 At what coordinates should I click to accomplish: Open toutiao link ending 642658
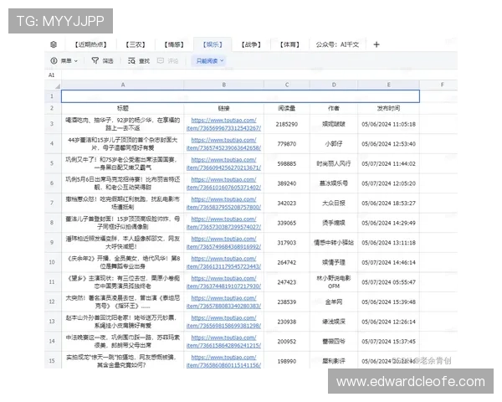click(223, 144)
